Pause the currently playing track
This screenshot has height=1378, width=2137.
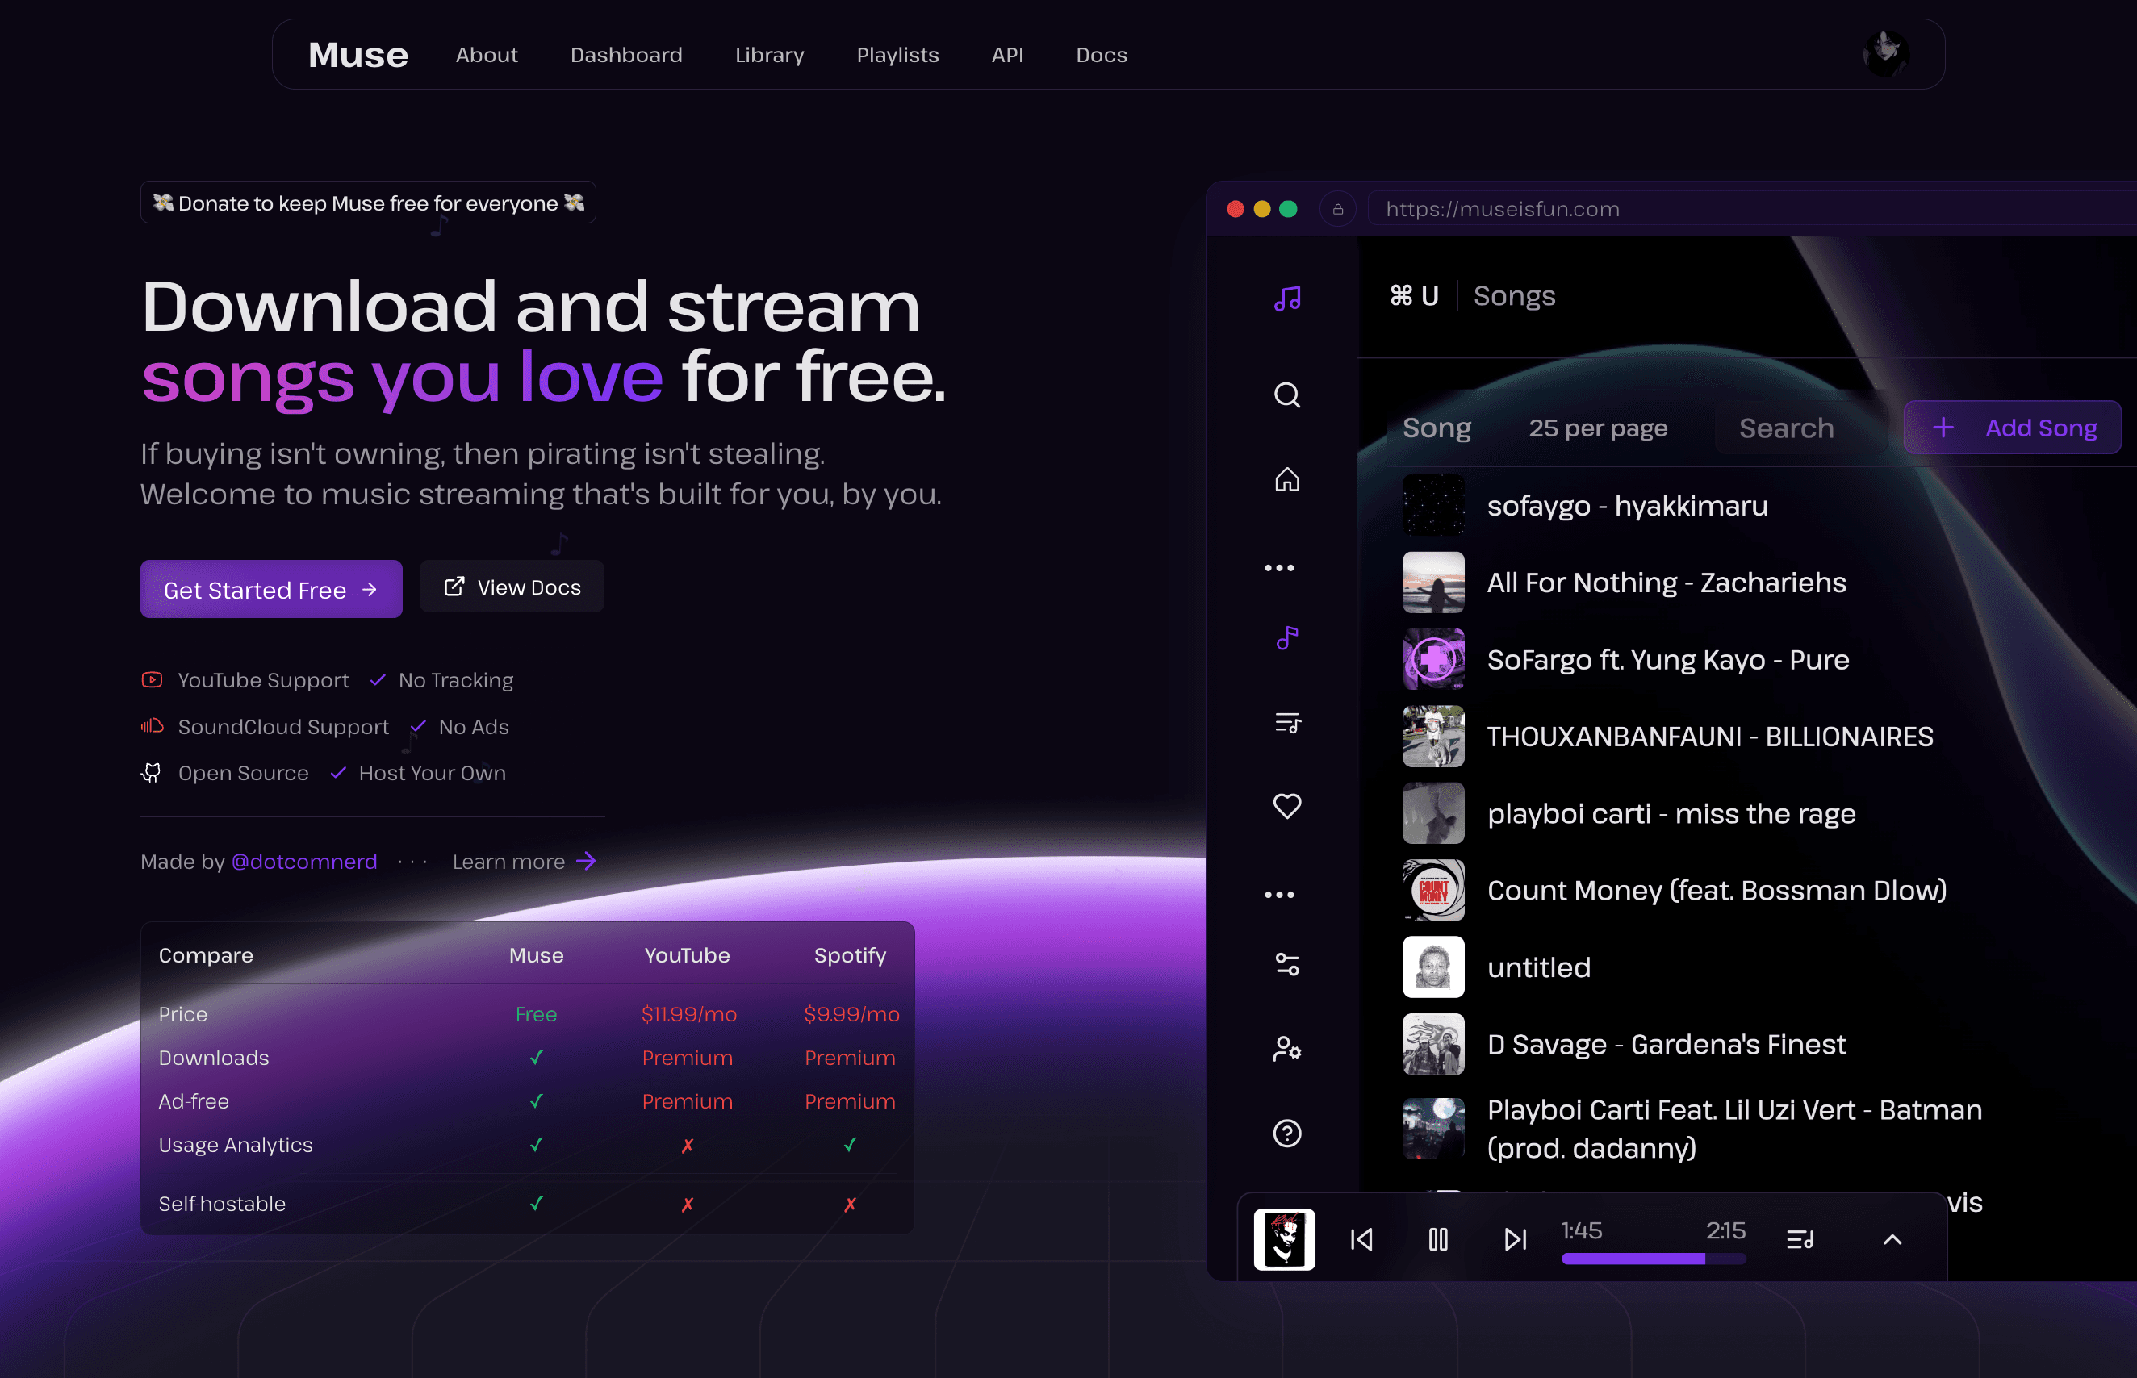[1438, 1239]
